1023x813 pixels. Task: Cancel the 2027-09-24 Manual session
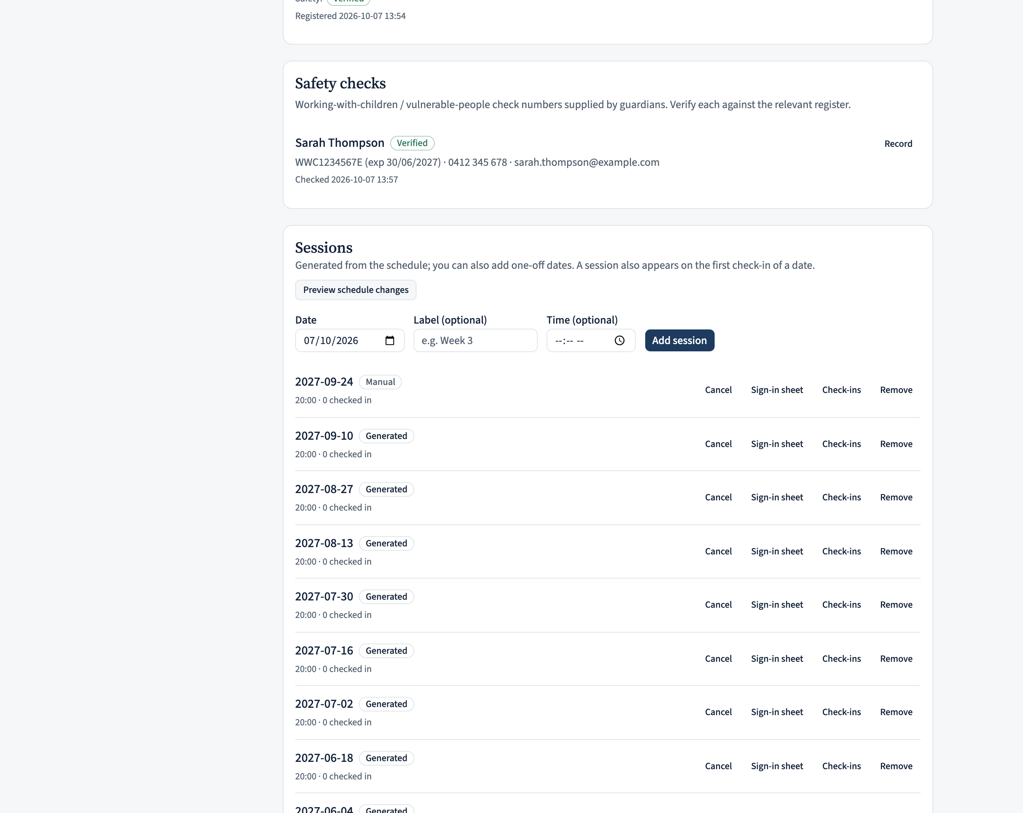(718, 390)
